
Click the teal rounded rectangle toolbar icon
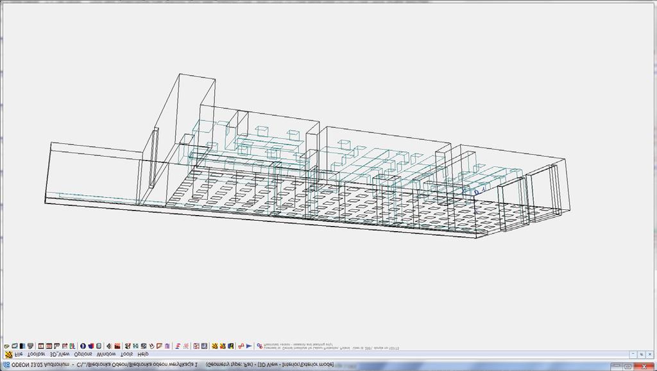point(98,346)
